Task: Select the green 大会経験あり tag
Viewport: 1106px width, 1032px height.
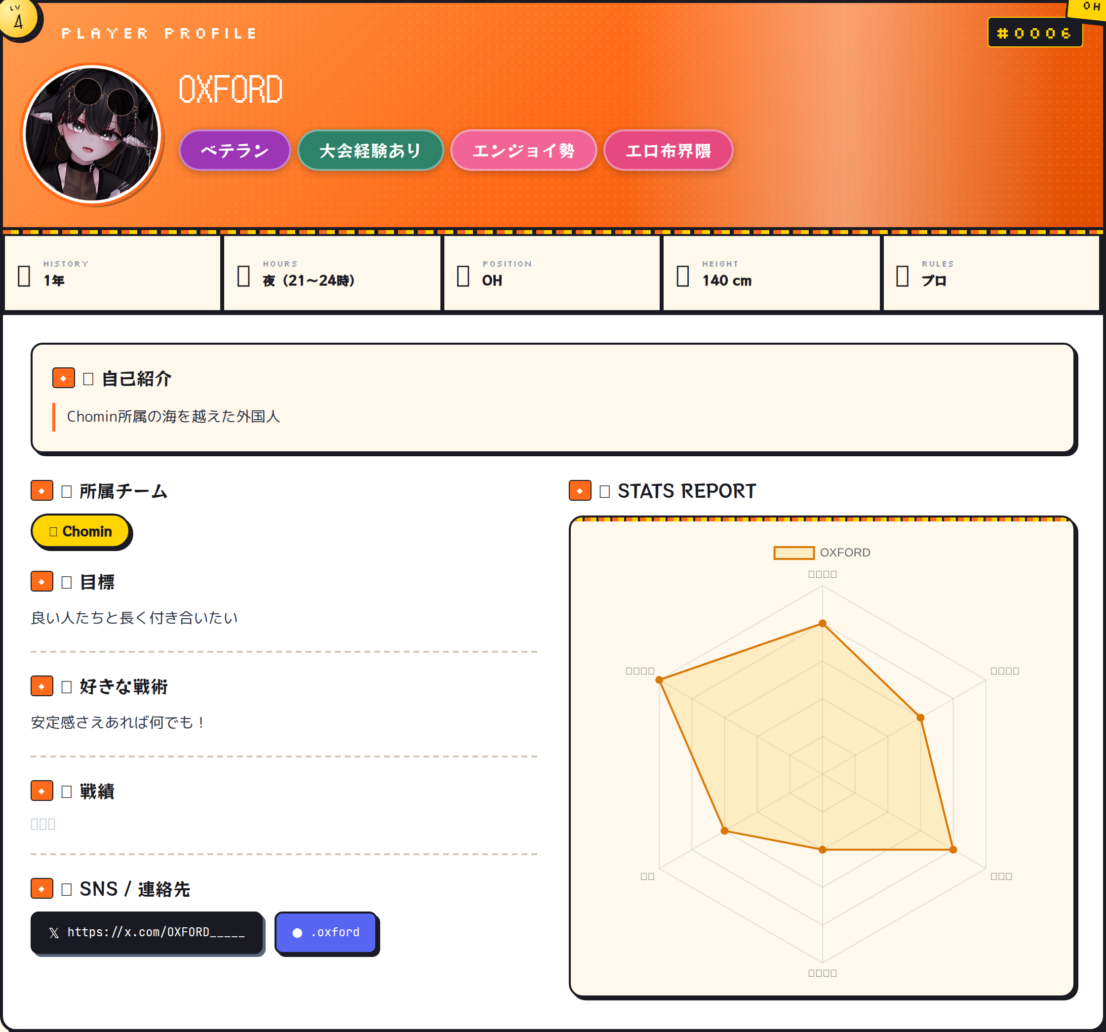Action: pos(370,150)
